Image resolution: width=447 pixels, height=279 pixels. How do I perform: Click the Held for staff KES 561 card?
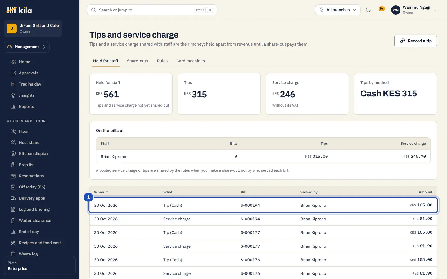pos(131,94)
